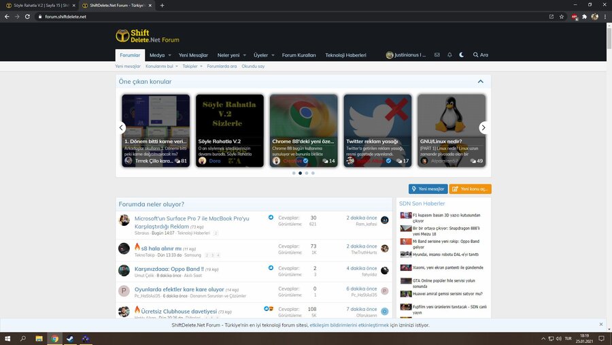Go back in the browser
This screenshot has height=345, width=612.
7,17
